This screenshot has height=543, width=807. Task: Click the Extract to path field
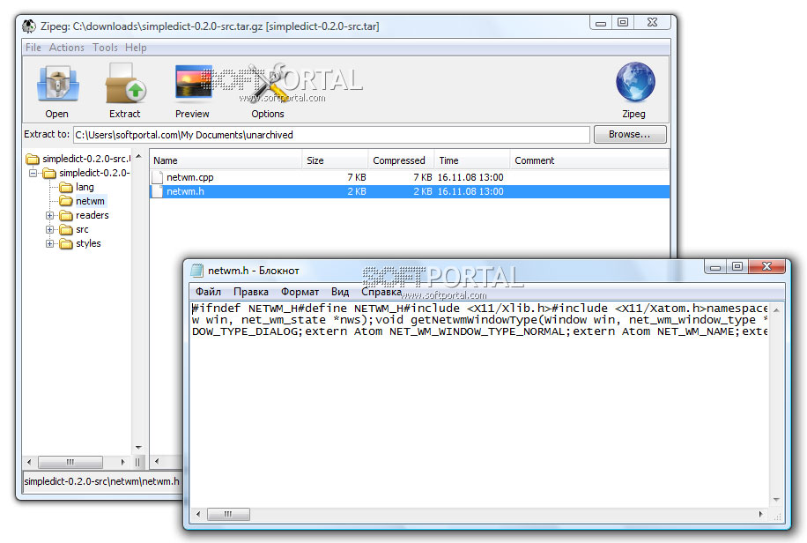coord(331,135)
